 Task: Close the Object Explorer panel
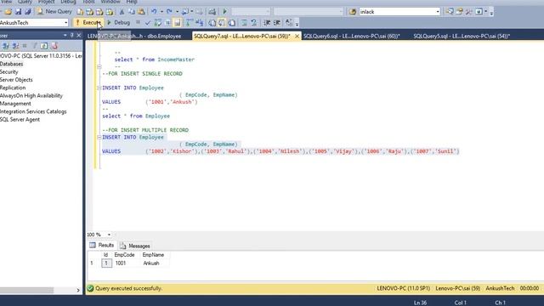coord(79,36)
